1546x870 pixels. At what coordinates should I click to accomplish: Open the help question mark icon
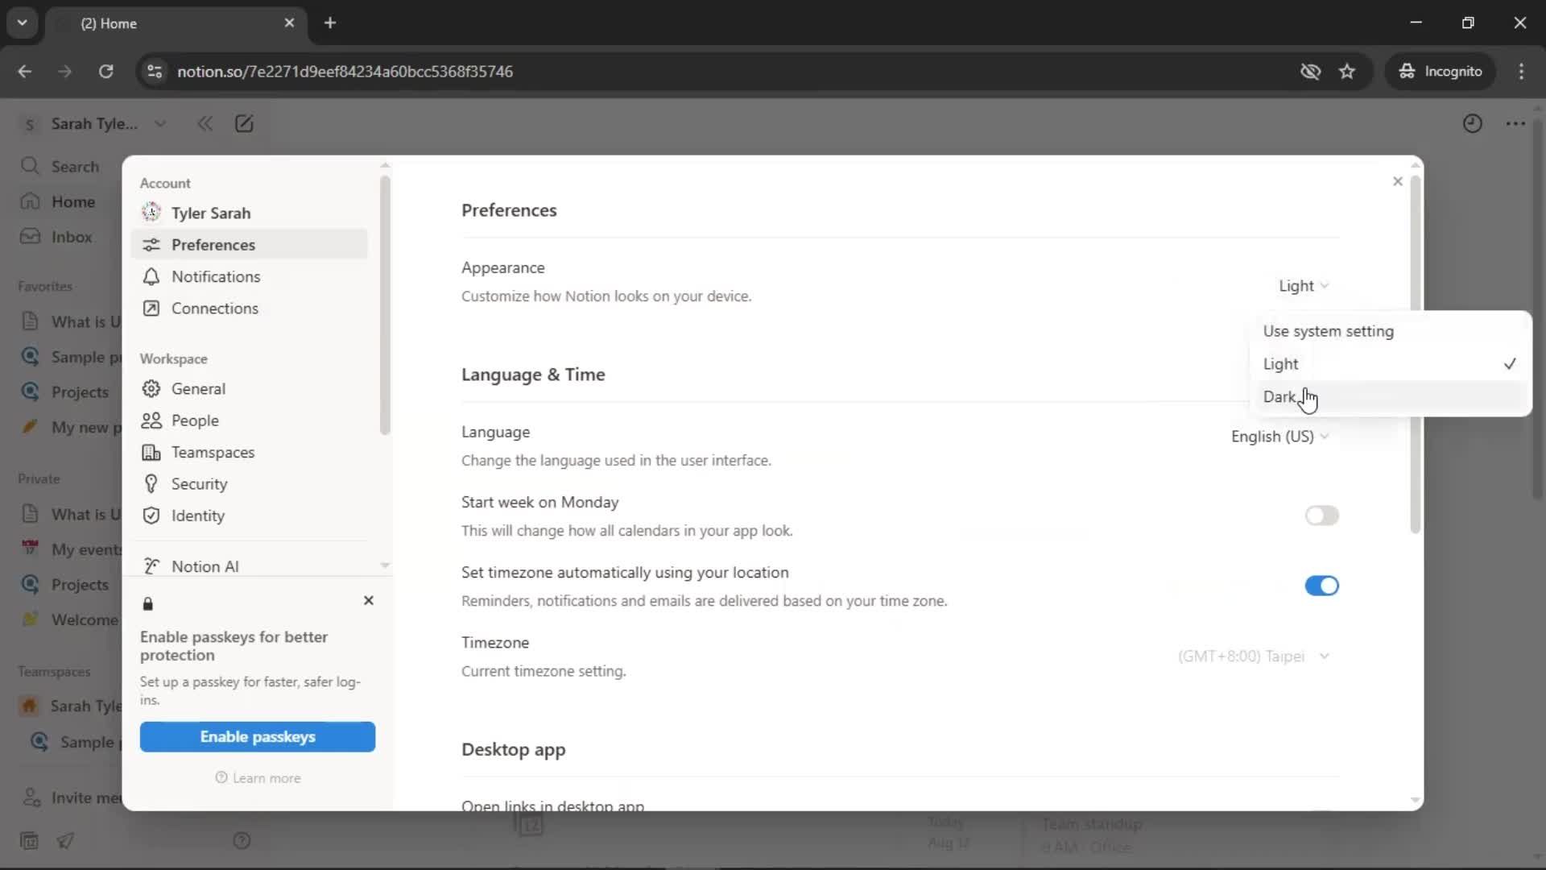[242, 841]
